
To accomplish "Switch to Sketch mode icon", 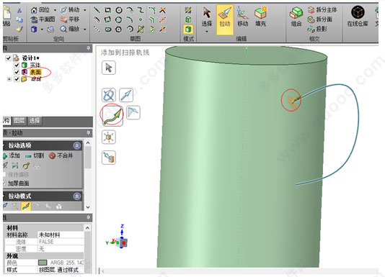I will [x=188, y=10].
